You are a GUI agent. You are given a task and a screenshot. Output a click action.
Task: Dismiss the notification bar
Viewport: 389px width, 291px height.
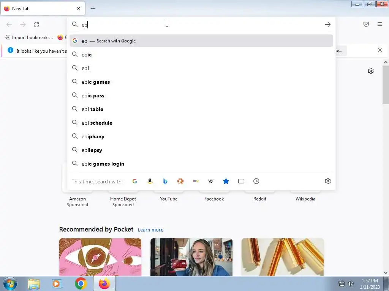380,50
